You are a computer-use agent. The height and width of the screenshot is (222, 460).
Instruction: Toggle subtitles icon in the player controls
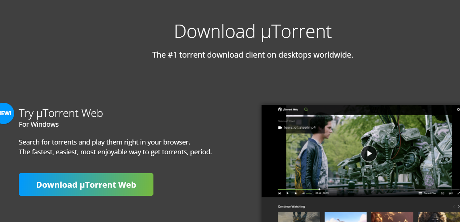click(451, 193)
